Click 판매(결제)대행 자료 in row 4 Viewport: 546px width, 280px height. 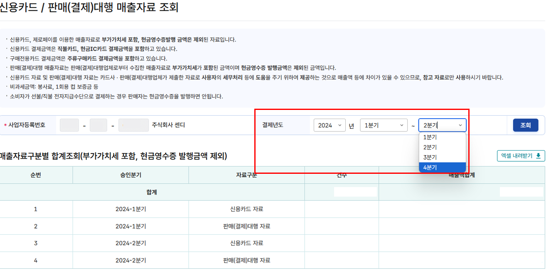click(246, 261)
